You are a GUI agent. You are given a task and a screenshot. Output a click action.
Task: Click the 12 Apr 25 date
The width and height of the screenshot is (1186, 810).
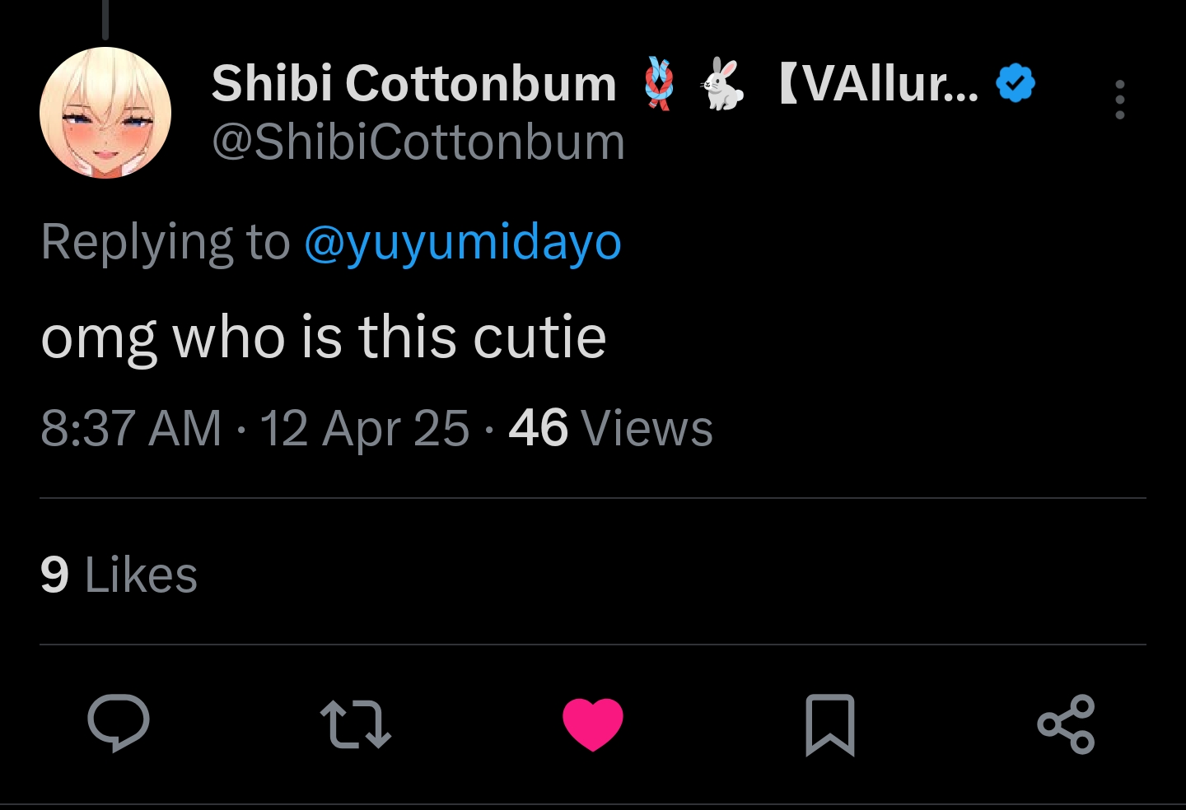(x=365, y=429)
